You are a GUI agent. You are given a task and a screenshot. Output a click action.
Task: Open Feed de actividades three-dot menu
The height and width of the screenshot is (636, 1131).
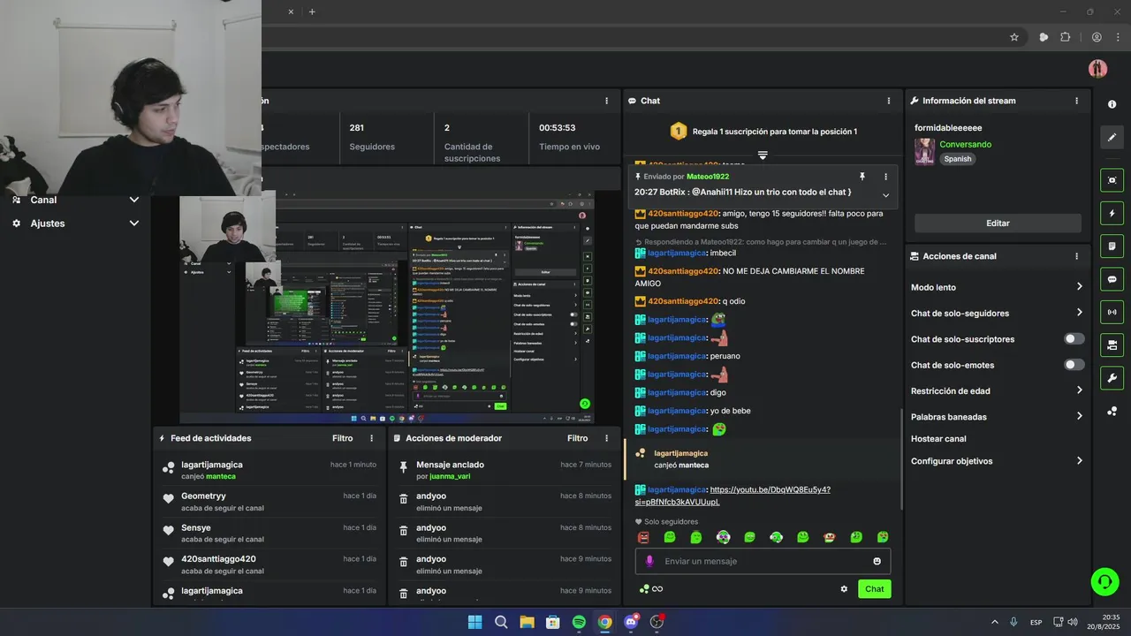click(371, 438)
